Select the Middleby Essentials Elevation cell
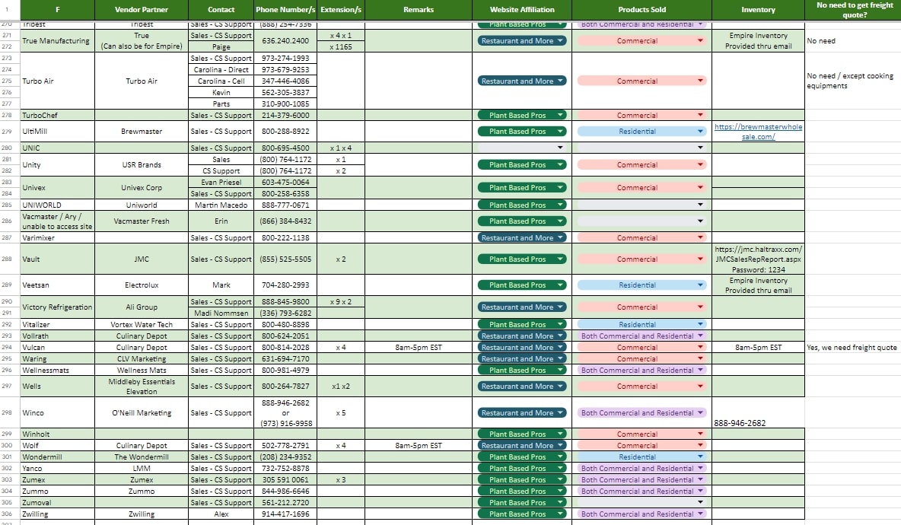Screen dimensions: 901x525 point(142,387)
